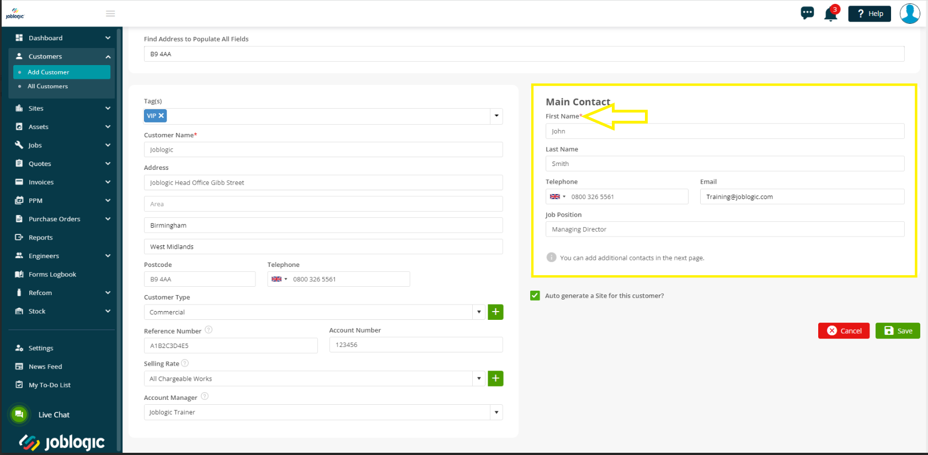Viewport: 928px width, 455px height.
Task: Click the Find Address postcode field
Action: point(524,54)
